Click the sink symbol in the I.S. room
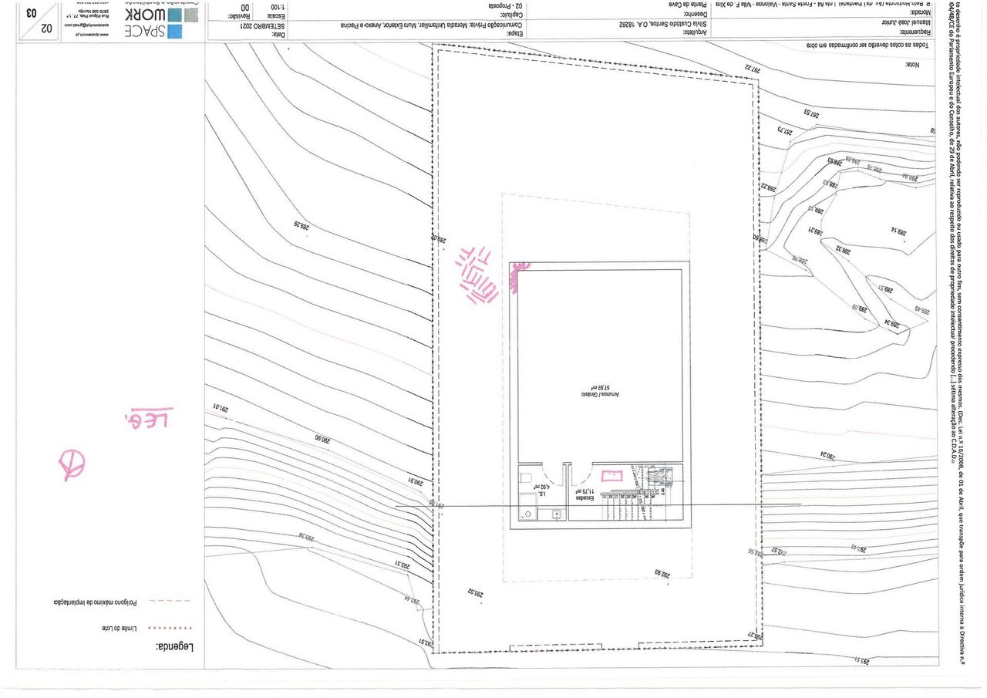Viewport: 987px width, 698px height. tap(557, 514)
